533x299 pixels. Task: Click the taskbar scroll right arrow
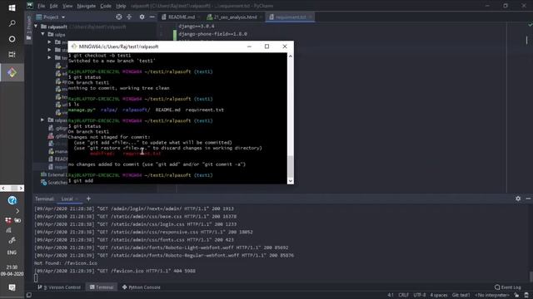pos(21,188)
